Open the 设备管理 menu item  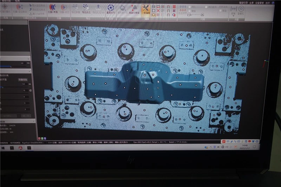point(259,3)
